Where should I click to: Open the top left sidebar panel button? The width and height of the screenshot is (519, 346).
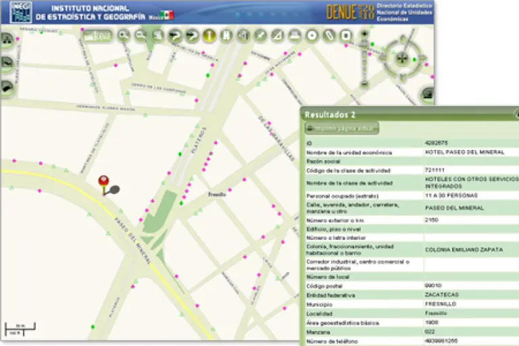point(6,41)
